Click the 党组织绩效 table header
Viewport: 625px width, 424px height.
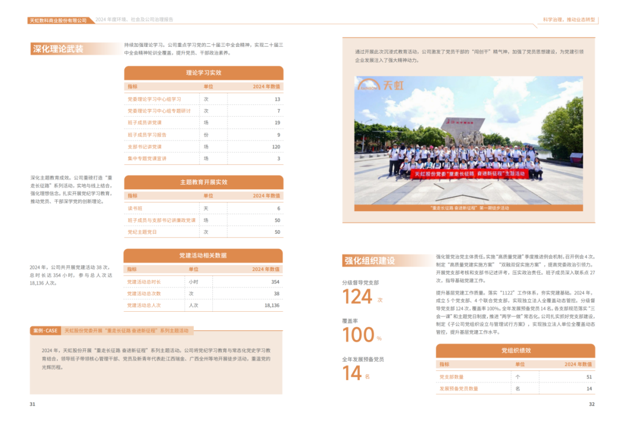(515, 351)
